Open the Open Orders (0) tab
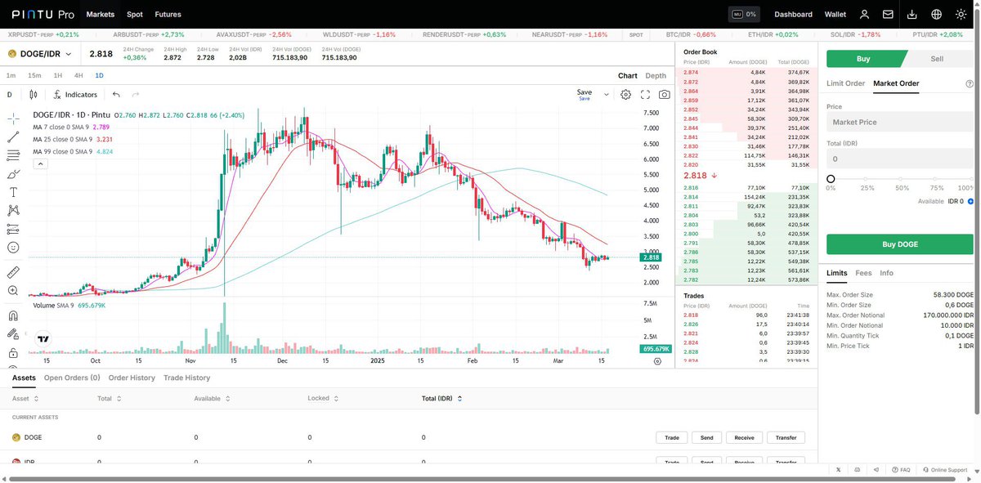981x483 pixels. tap(72, 378)
